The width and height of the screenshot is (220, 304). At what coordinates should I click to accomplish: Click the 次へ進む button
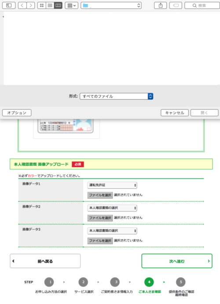point(177,261)
